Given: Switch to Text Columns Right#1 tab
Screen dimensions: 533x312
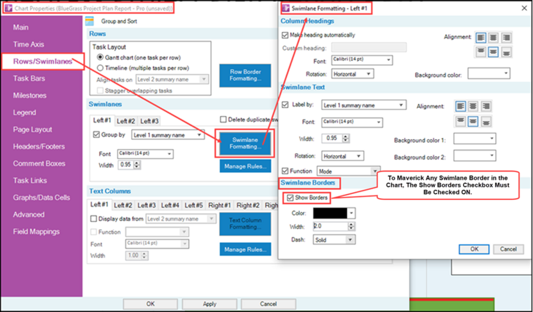Looking at the screenshot, I should pos(220,205).
